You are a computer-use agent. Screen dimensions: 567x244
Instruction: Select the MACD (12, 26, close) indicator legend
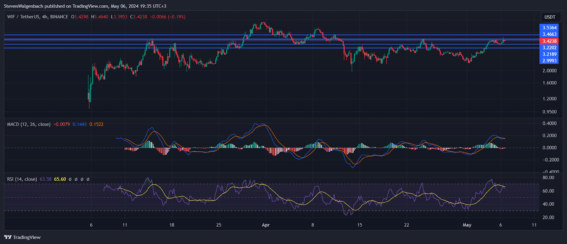[29, 124]
